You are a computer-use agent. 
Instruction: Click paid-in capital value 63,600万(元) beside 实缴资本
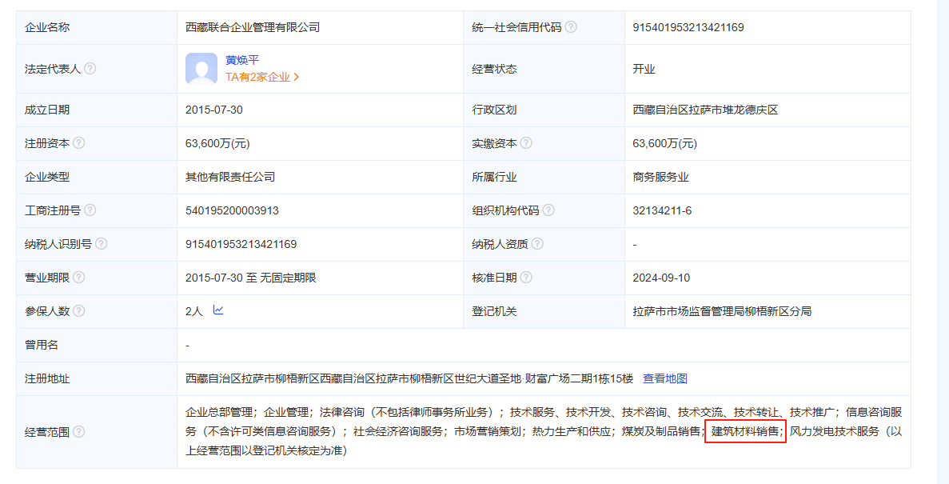(664, 143)
